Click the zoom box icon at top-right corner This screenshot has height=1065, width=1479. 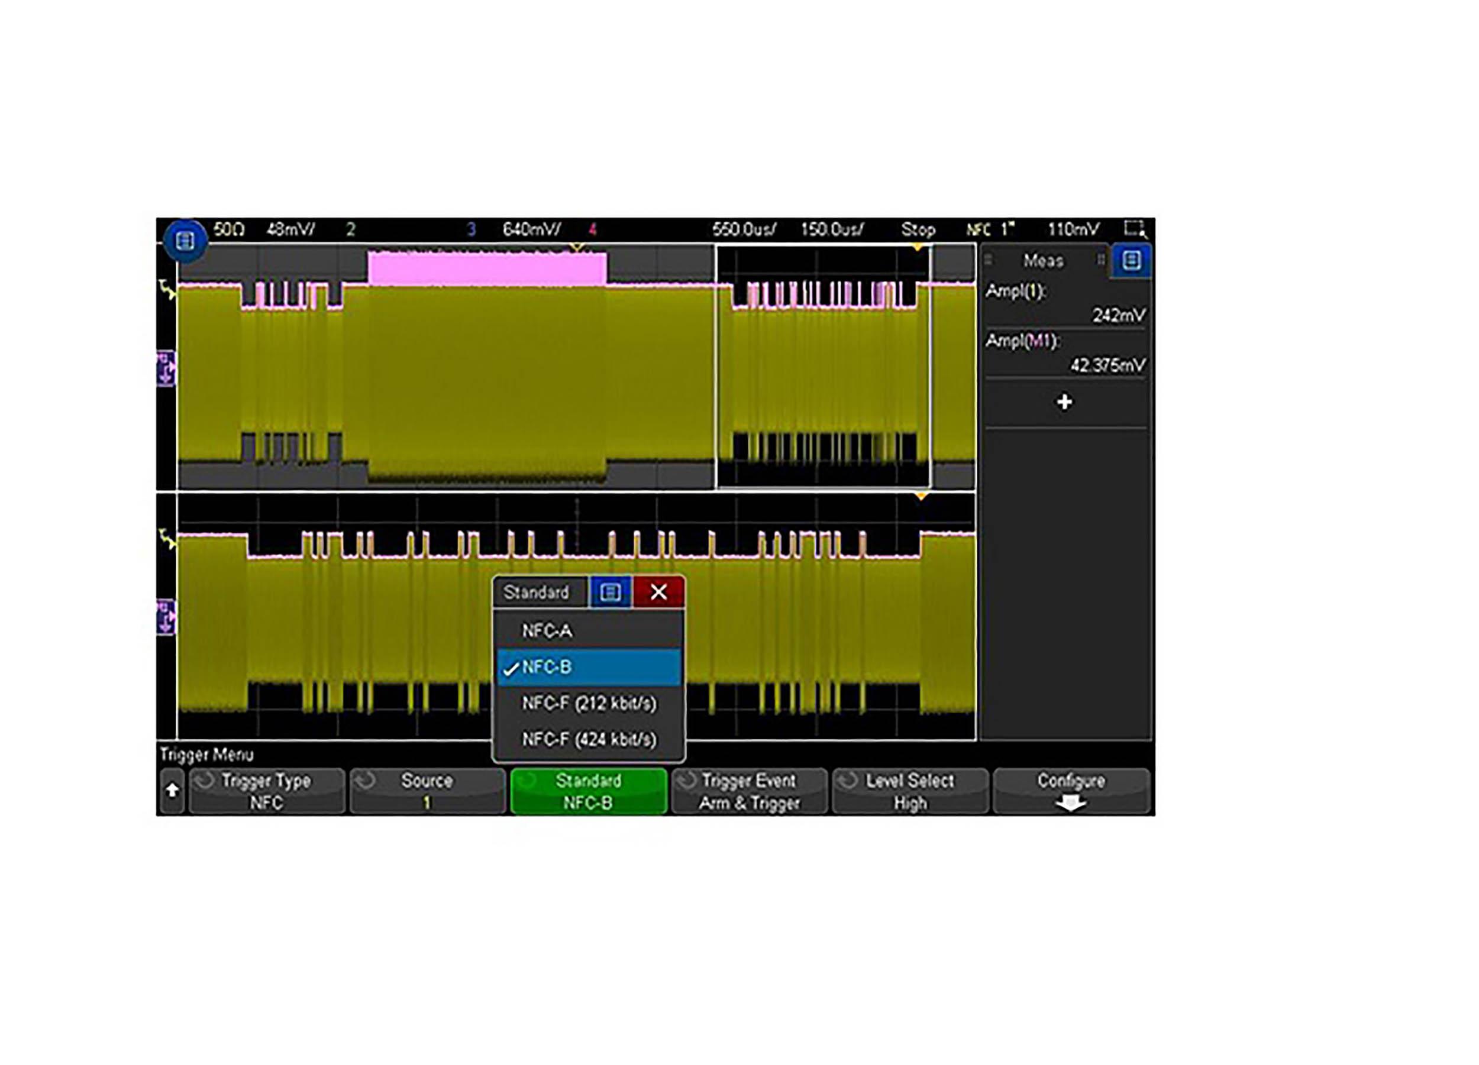1135,229
